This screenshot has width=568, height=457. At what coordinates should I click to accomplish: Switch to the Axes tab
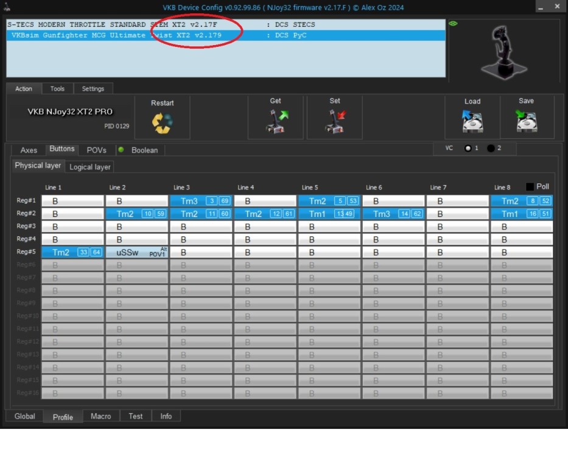[29, 150]
